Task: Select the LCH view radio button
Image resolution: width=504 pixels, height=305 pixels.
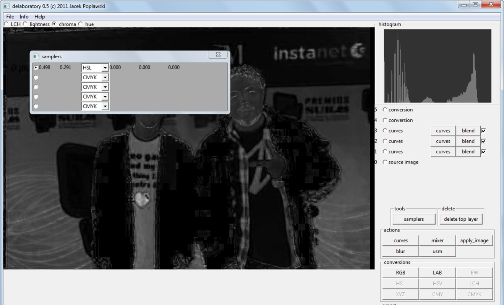Action: 6,24
